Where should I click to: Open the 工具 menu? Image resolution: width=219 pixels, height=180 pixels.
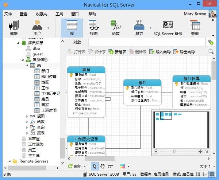coord(59,14)
